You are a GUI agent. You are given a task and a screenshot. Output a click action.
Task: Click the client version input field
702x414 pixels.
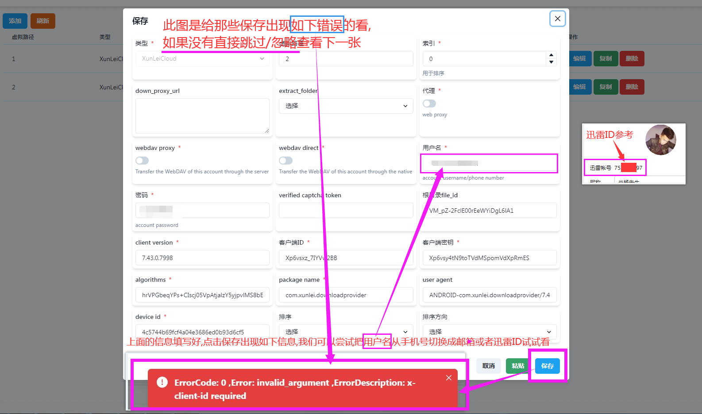click(x=202, y=258)
